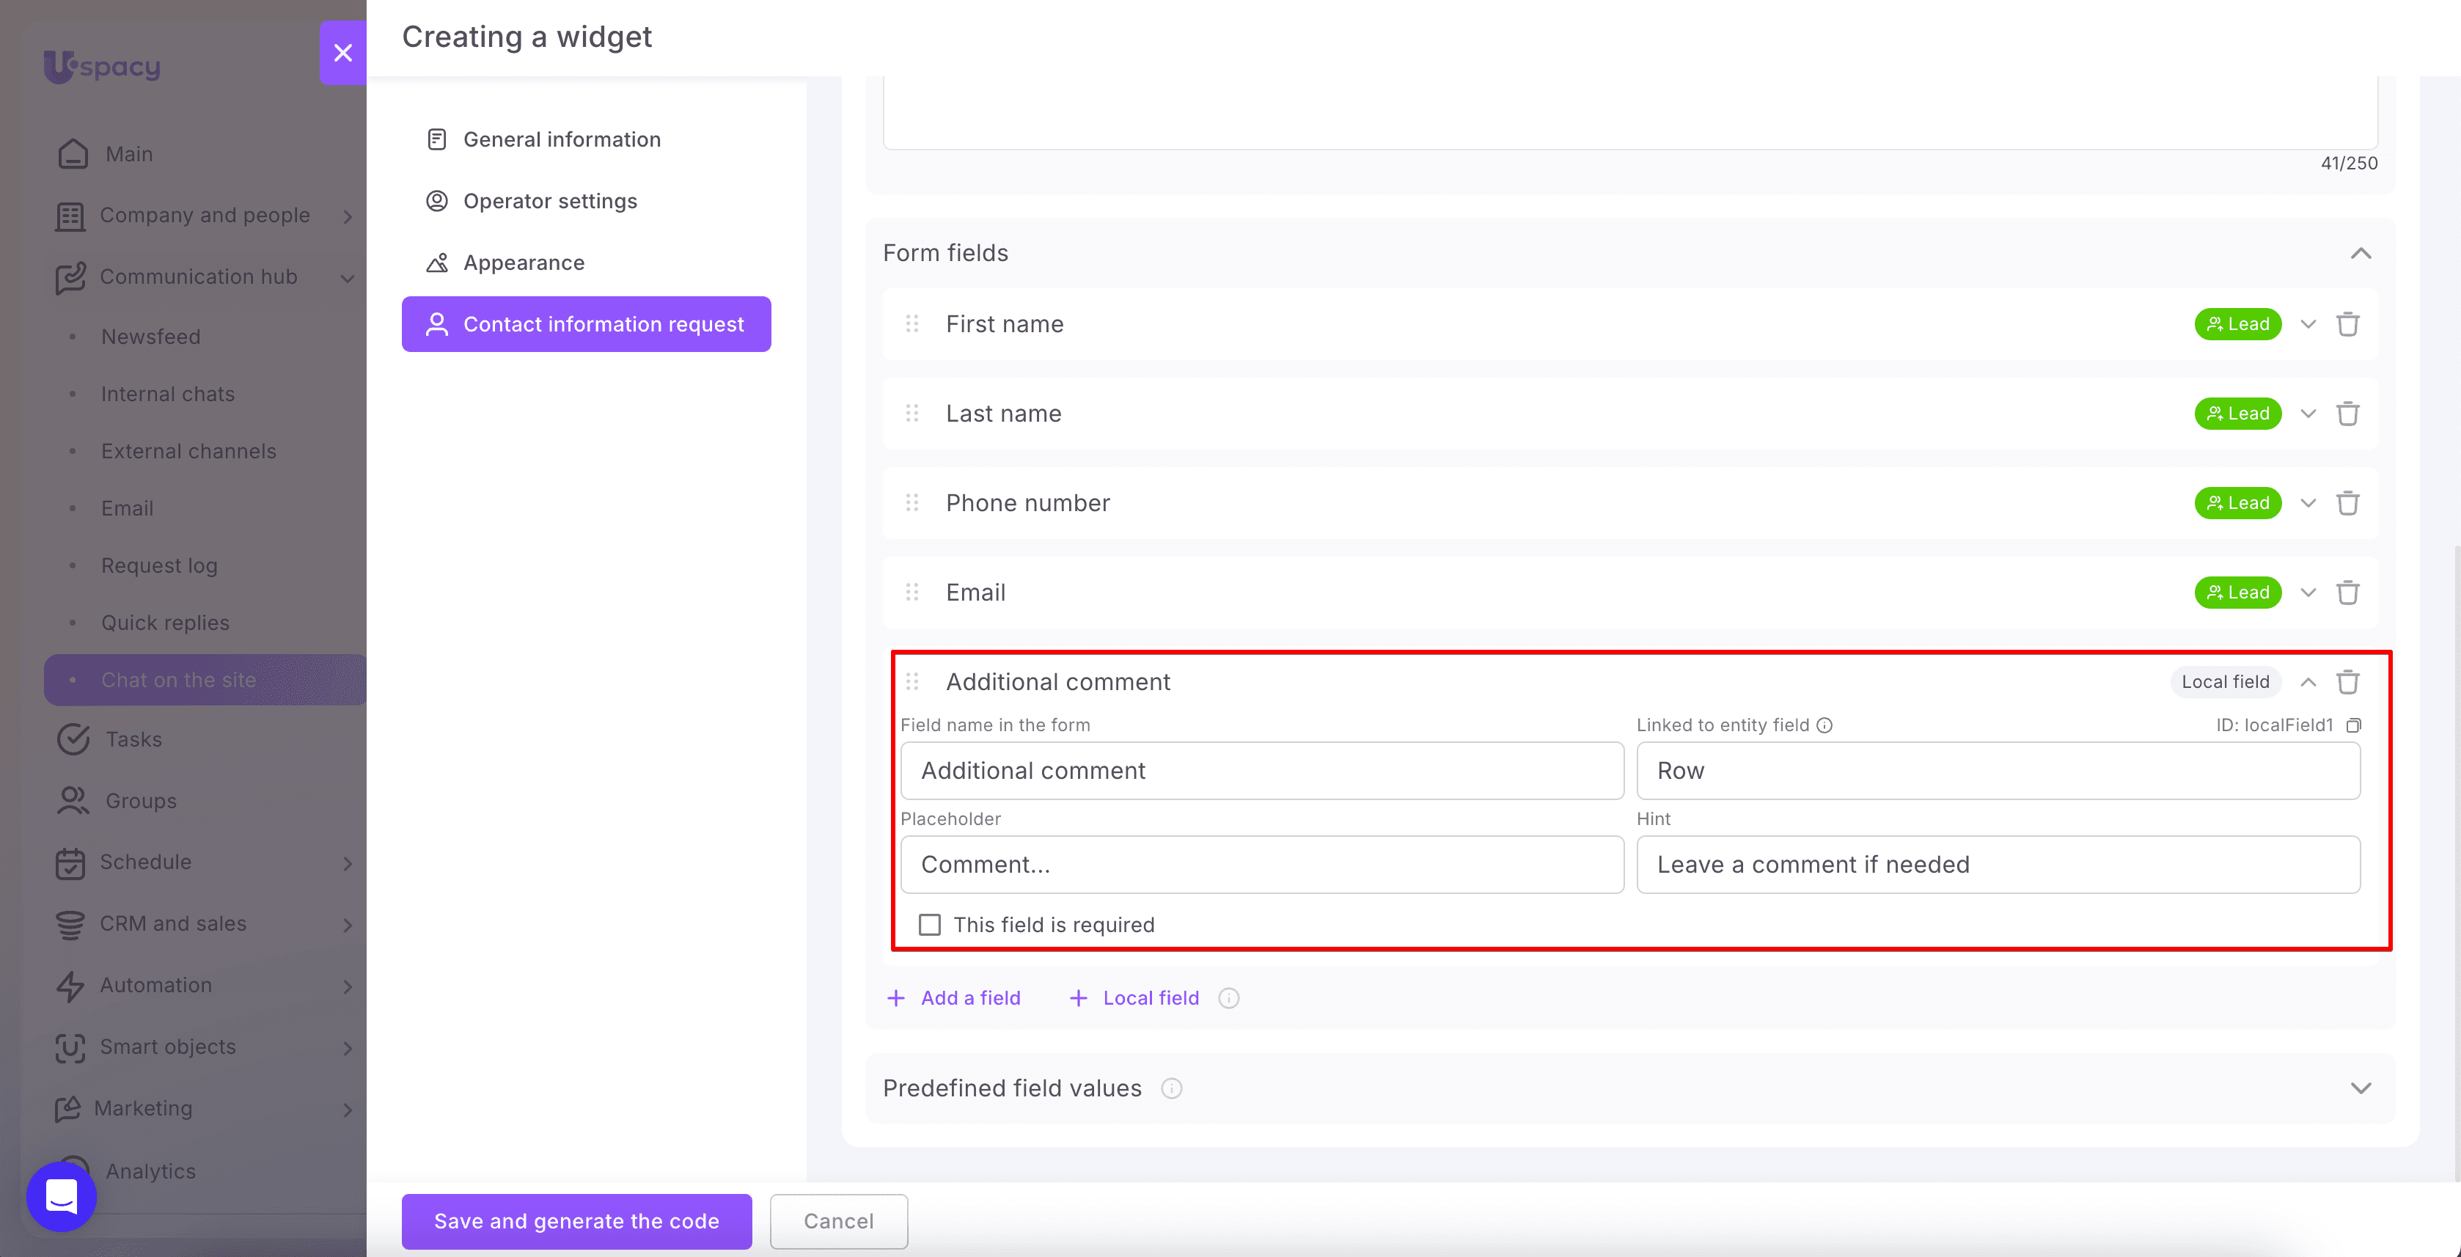
Task: Expand the First name field settings
Action: (2308, 325)
